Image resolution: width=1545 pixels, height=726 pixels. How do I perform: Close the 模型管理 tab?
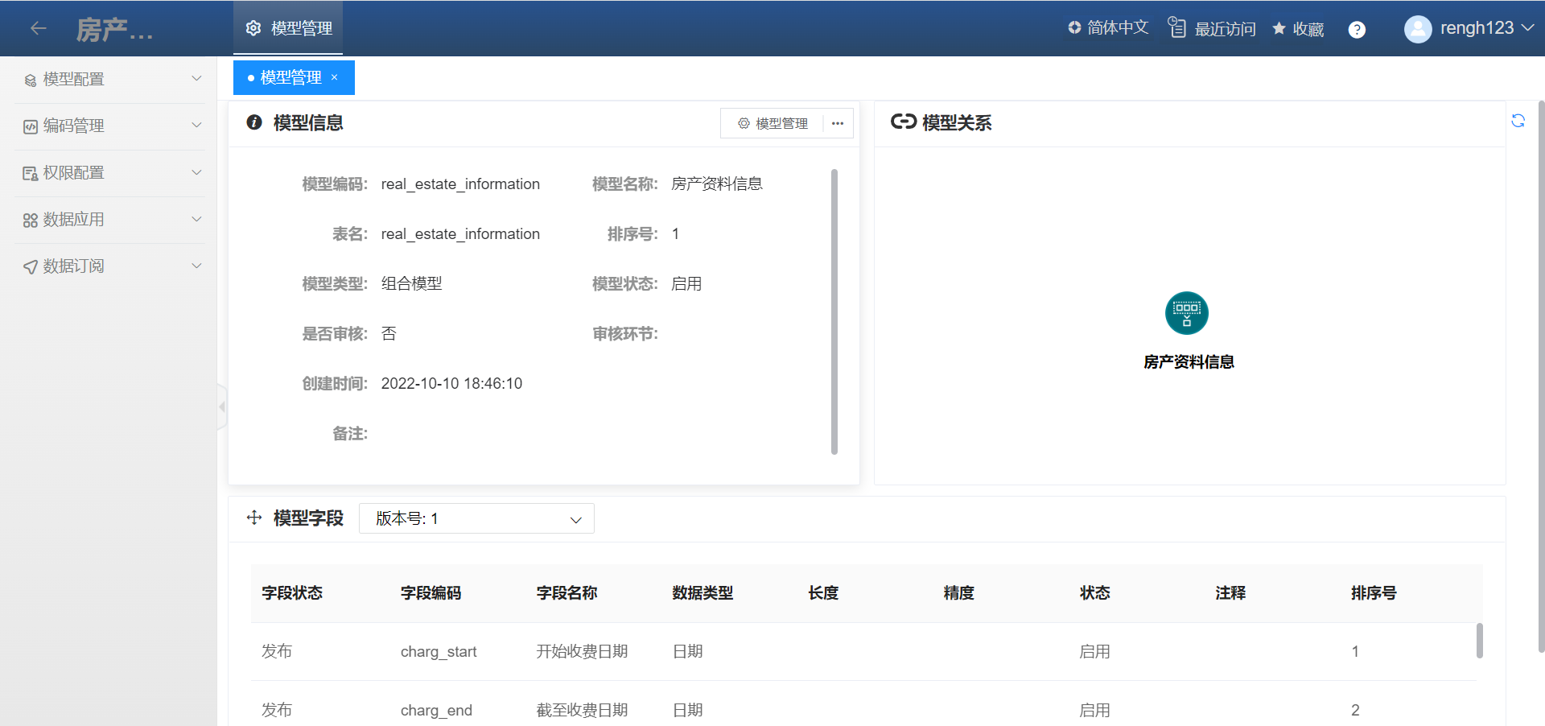[335, 77]
